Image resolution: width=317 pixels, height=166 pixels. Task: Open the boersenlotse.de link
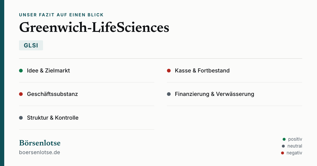[39, 152]
